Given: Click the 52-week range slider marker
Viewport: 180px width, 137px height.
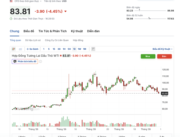Looking at the screenshot, I should [149, 18].
